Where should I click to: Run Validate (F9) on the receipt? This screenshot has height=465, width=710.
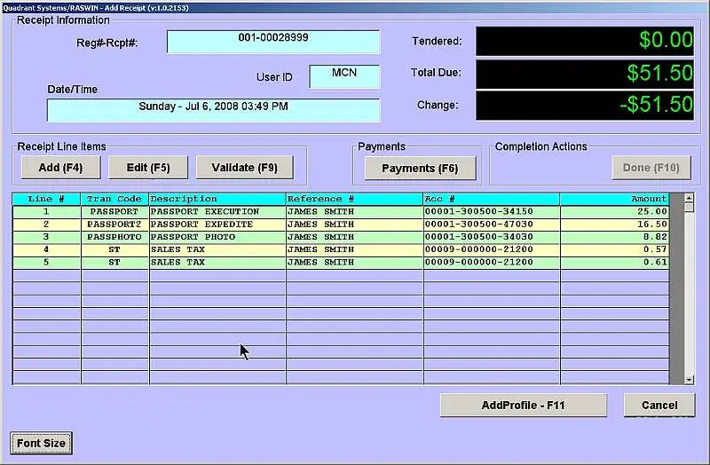click(245, 168)
